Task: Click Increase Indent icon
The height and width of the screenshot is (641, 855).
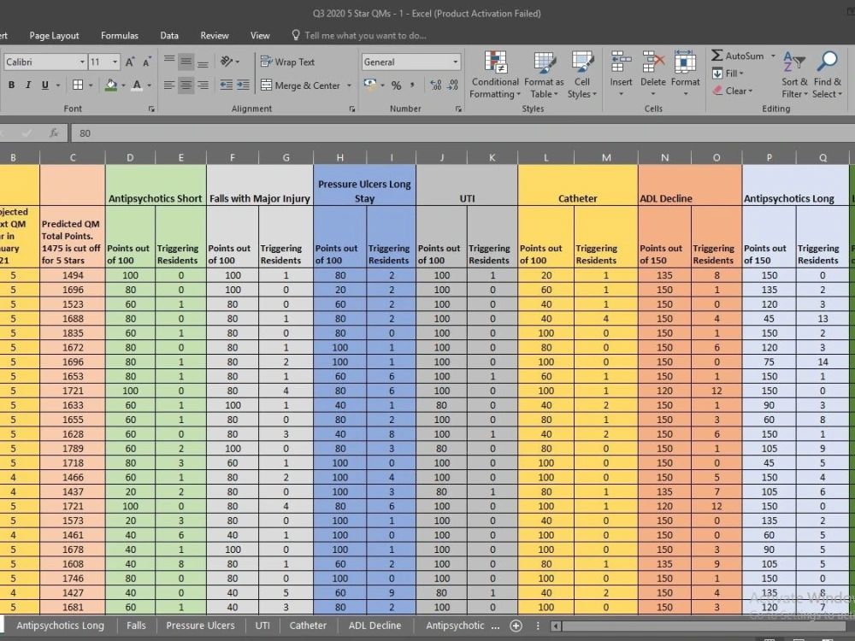Action: tap(243, 85)
